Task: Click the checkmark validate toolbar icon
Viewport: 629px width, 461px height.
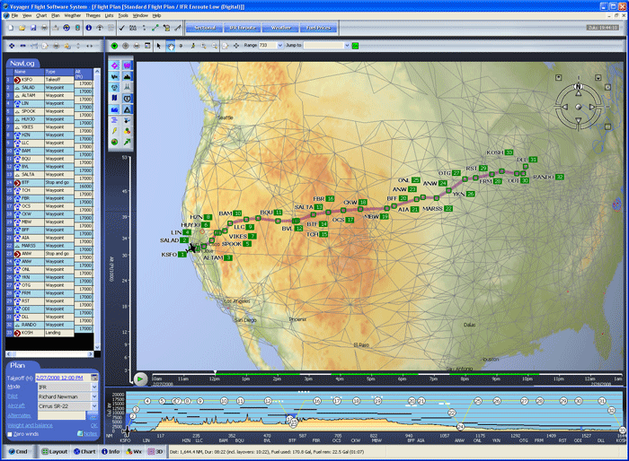Action: (122, 28)
